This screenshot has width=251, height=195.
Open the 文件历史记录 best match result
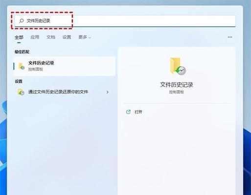pyautogui.click(x=65, y=66)
